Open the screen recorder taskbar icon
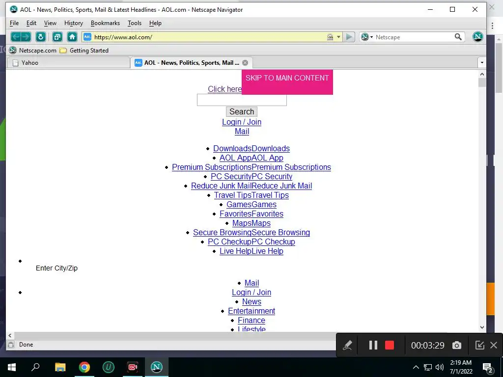 point(133,367)
